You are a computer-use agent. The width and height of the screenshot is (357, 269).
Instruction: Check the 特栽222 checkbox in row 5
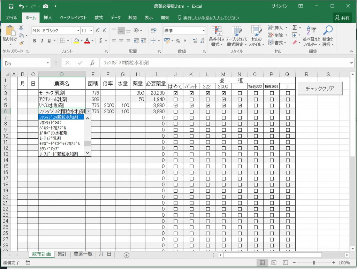(x=256, y=106)
